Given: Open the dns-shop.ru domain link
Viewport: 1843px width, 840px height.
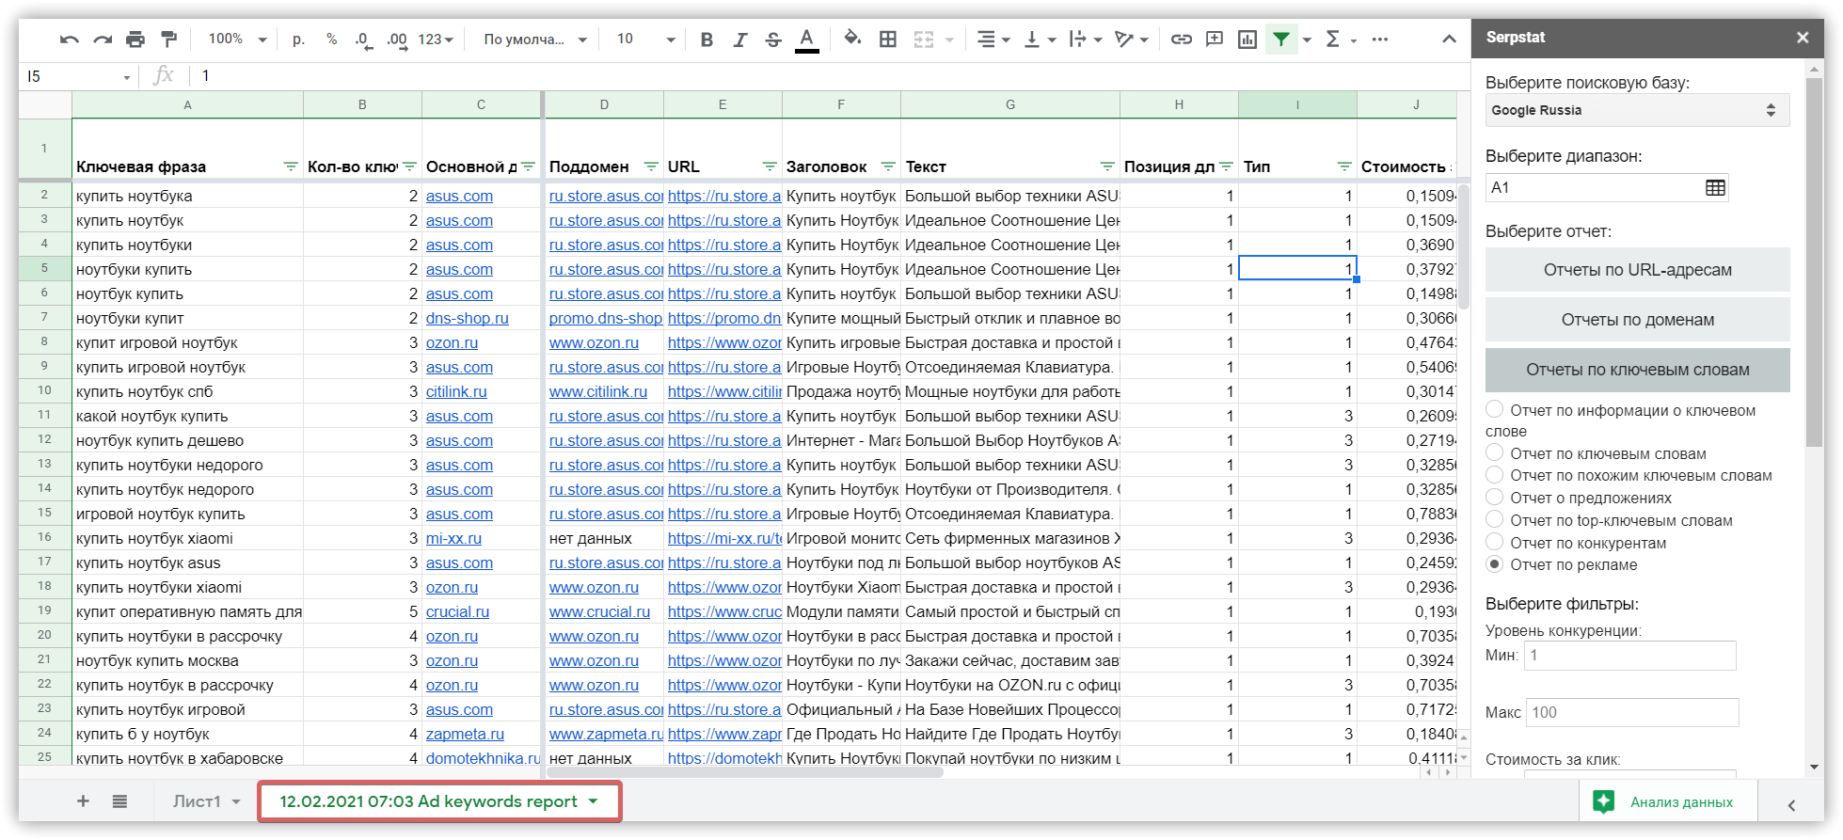Looking at the screenshot, I should point(467,318).
